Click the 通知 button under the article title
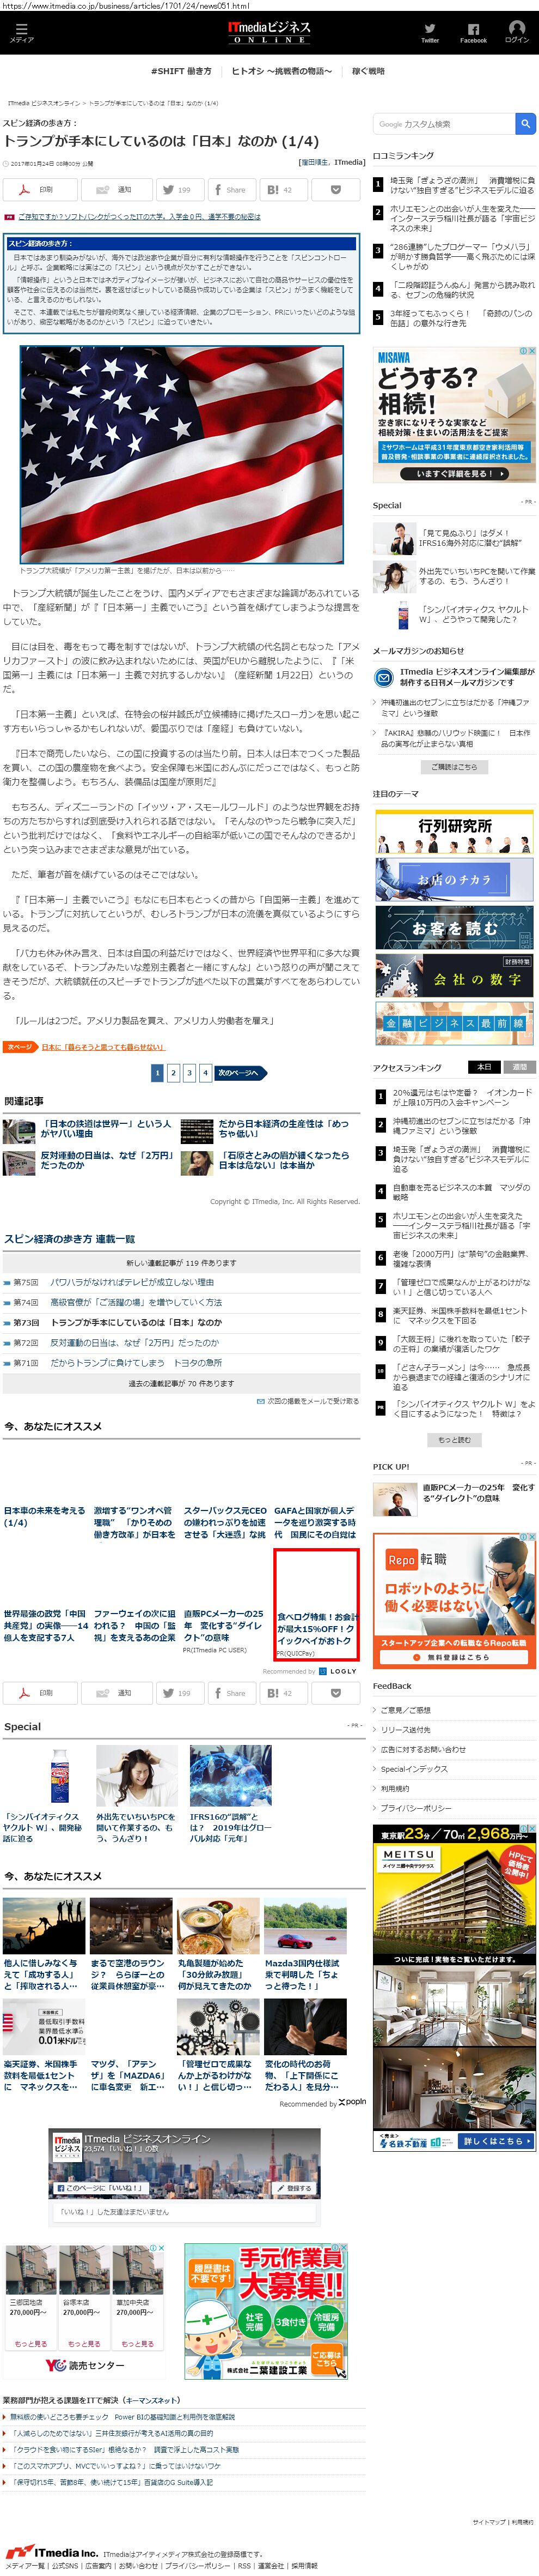Viewport: 539px width, 2576px height. 117,189
